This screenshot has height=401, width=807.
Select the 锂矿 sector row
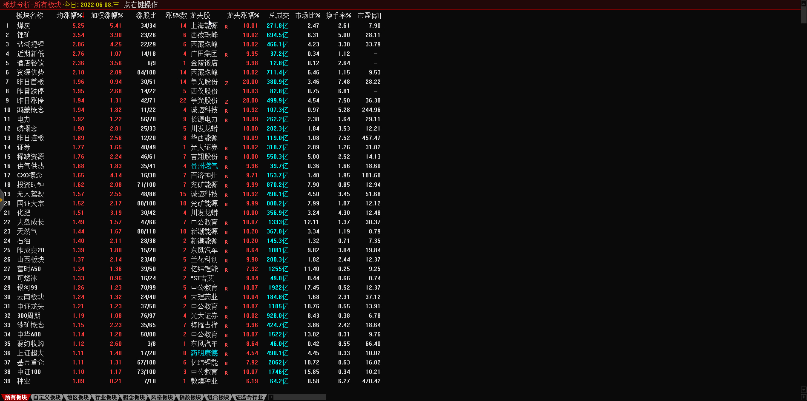click(24, 35)
